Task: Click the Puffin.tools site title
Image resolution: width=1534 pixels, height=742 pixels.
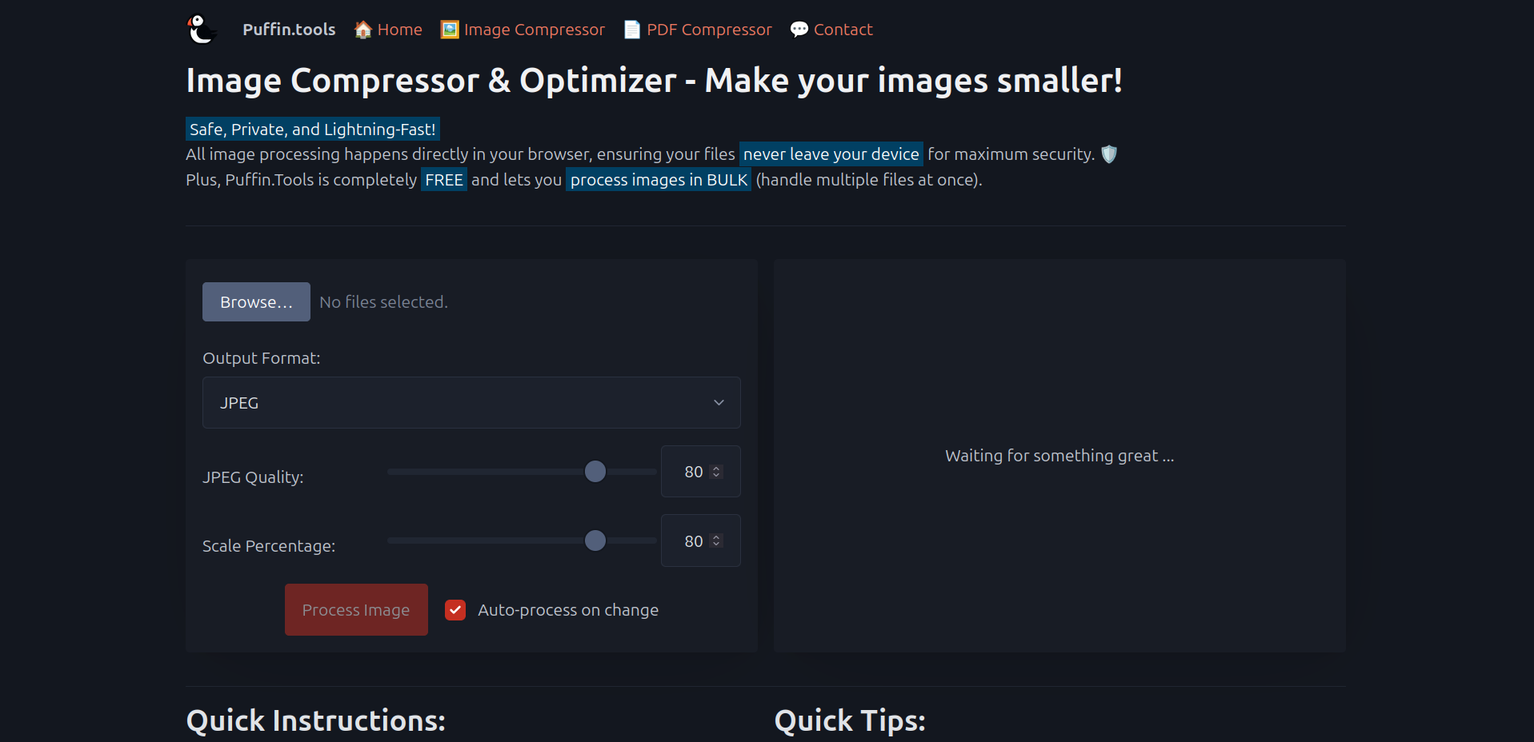Action: click(x=289, y=29)
